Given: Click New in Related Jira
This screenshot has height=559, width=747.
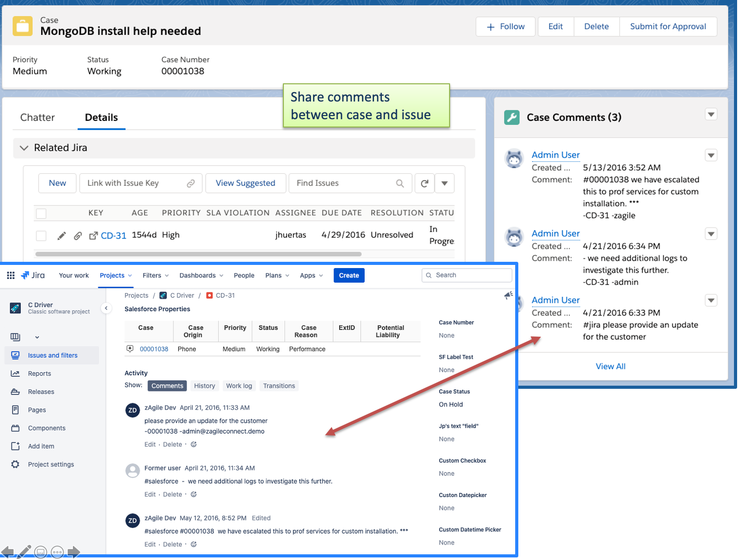Looking at the screenshot, I should (57, 183).
